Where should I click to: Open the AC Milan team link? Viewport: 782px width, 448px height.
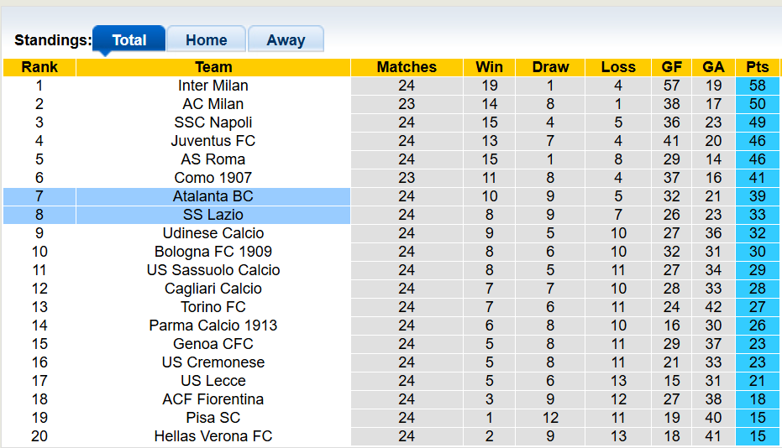pos(213,104)
